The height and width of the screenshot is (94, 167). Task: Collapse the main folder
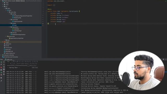tap(4, 8)
